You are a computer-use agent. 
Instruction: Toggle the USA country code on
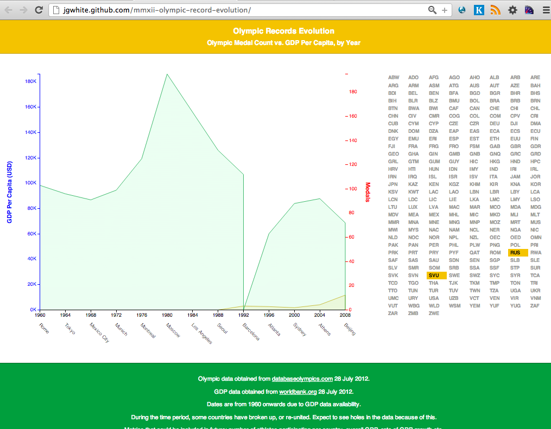click(x=434, y=298)
